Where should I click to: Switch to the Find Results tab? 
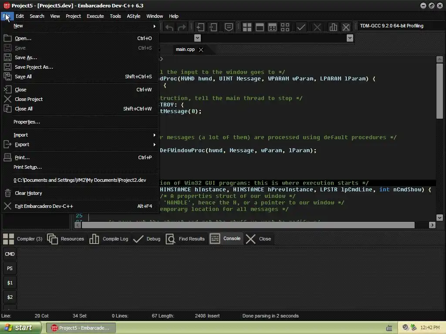coord(185,239)
